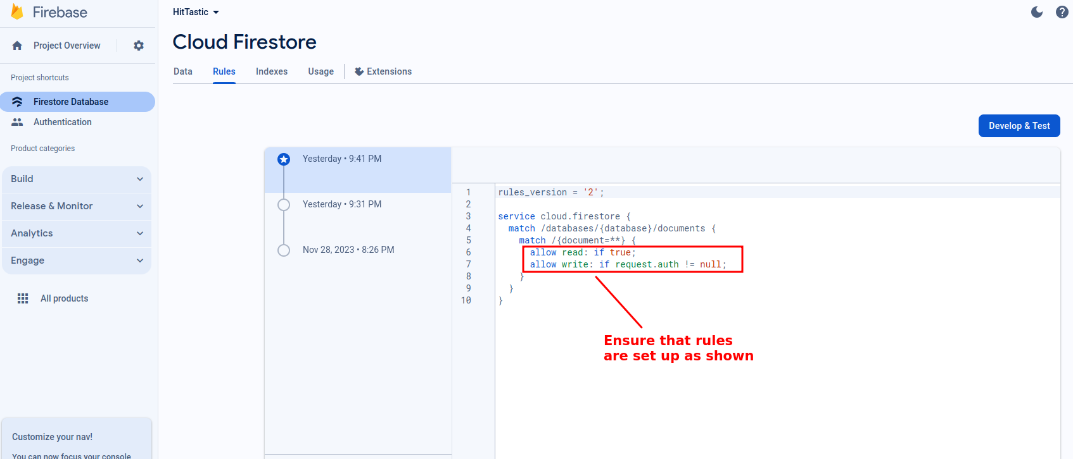
Task: Click line number 10 in the gutter
Action: pyautogui.click(x=466, y=300)
